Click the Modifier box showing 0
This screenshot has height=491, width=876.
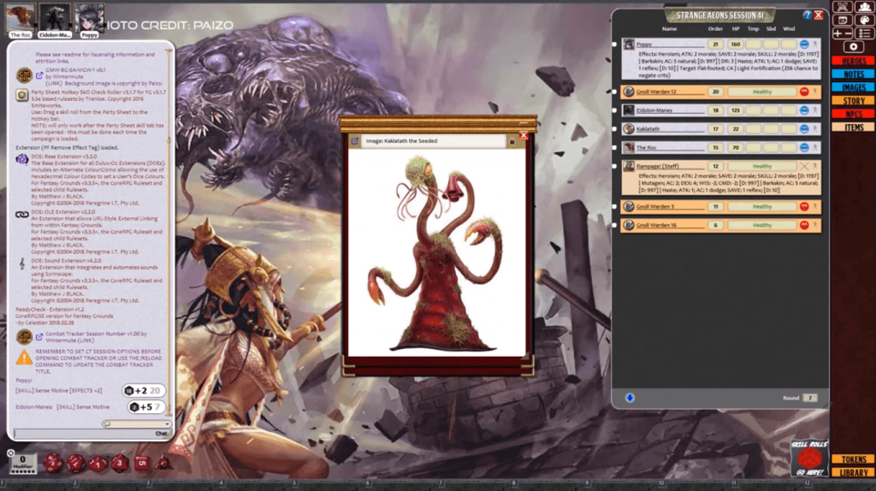[23, 463]
